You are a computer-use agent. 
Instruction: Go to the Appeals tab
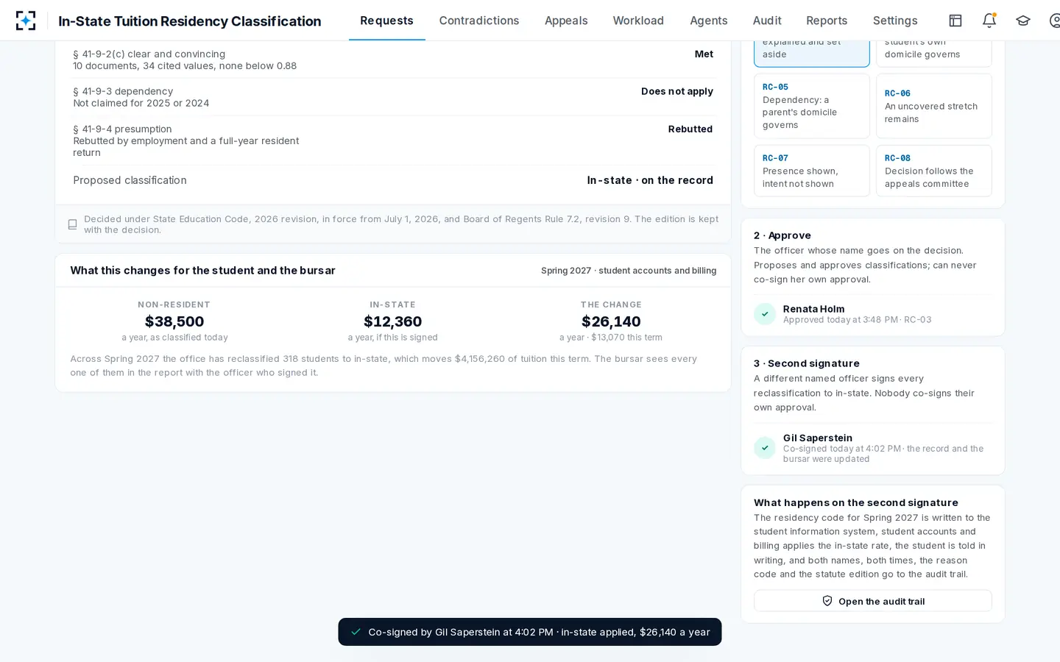tap(566, 21)
